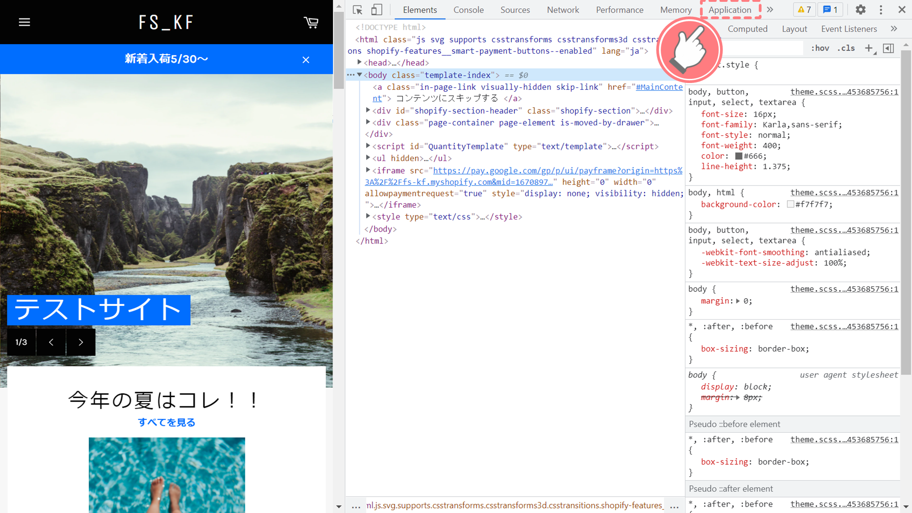Open the Memory tab
912x513 pixels.
676,10
